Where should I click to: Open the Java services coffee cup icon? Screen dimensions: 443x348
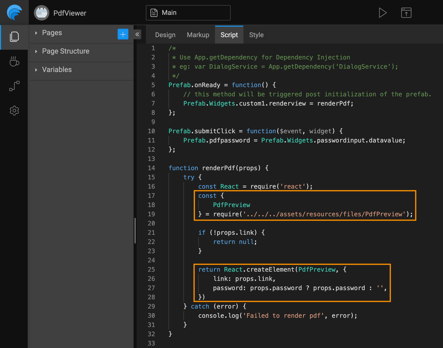pos(14,62)
